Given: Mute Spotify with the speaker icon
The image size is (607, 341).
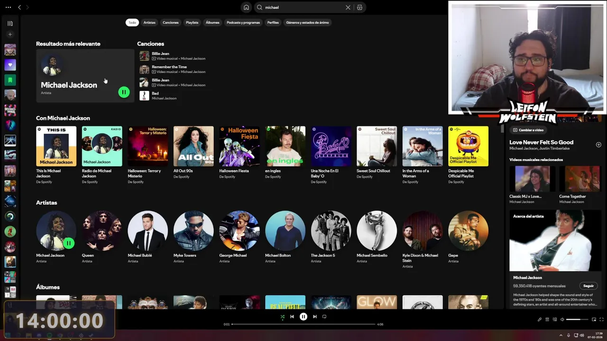Looking at the screenshot, I should pos(562,320).
